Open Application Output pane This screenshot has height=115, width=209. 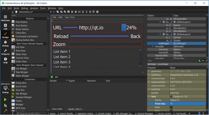84,113
